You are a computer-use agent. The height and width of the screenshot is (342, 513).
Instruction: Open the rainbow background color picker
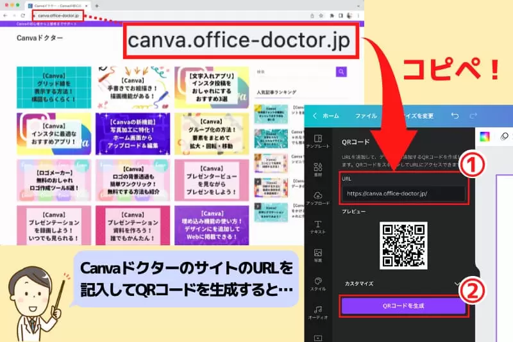click(485, 136)
